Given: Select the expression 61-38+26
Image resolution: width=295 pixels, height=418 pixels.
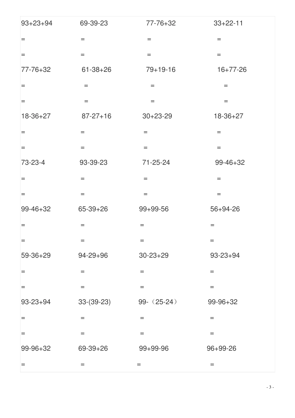Looking at the screenshot, I should click(x=96, y=70).
